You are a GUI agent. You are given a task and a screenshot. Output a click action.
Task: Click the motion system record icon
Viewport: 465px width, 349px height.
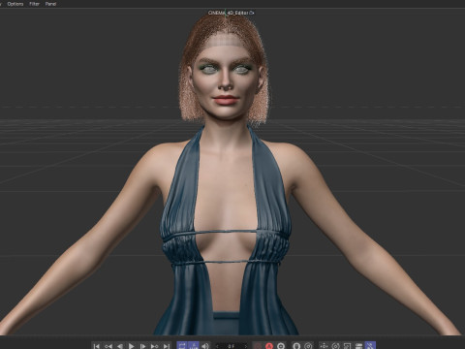[x=296, y=346]
